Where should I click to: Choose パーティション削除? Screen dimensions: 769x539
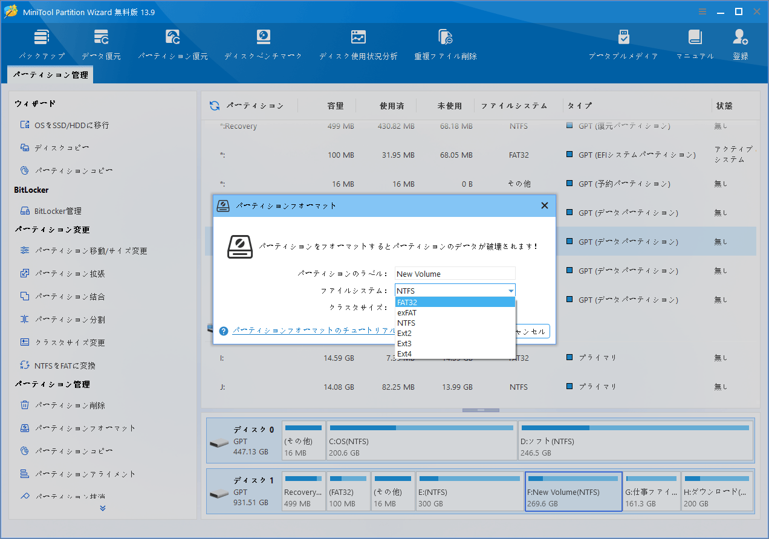coord(62,405)
